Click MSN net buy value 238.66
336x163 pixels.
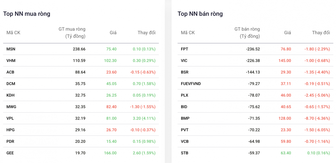tap(79, 49)
